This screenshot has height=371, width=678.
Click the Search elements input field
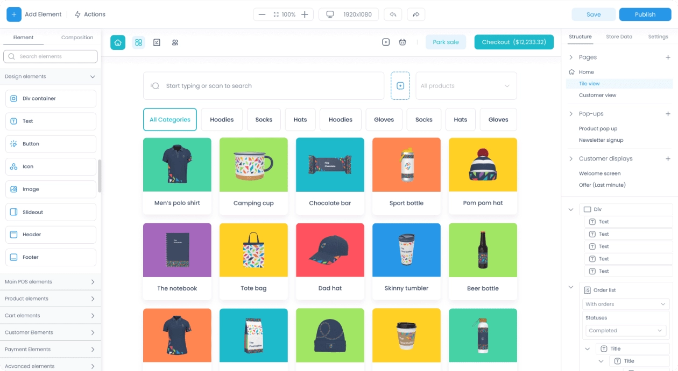pos(51,56)
